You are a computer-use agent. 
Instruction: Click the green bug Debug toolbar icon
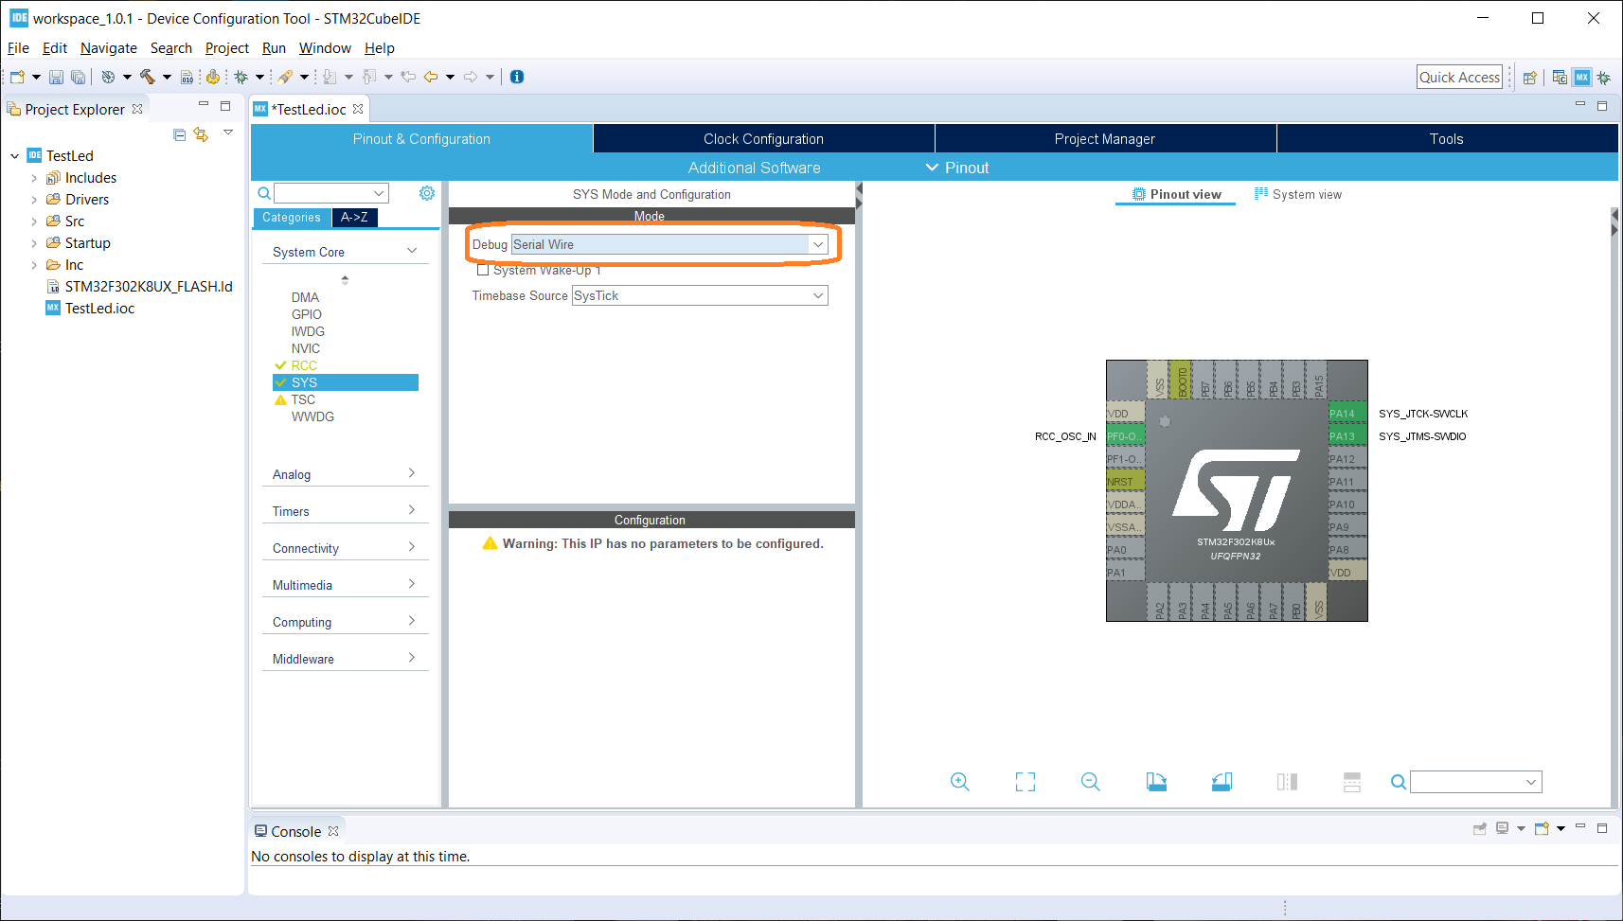click(x=241, y=77)
